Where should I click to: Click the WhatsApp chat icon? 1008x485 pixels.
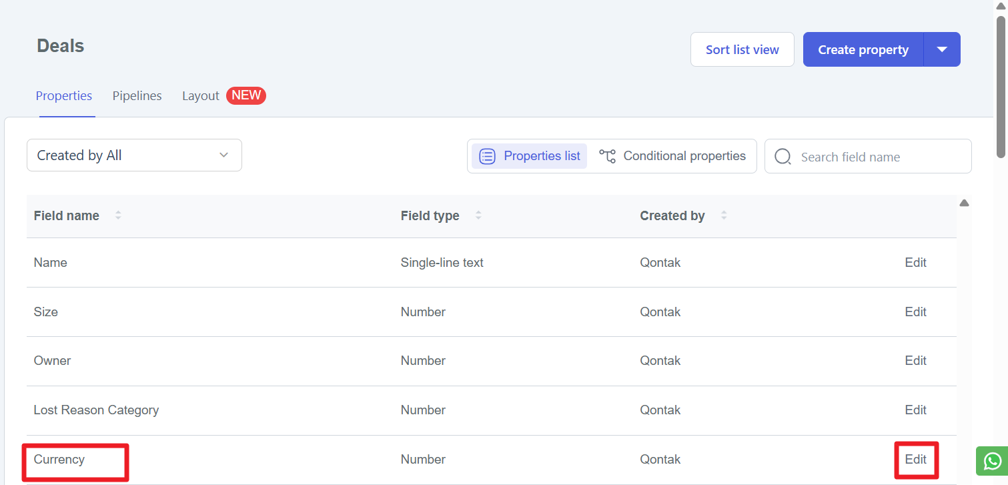(993, 461)
